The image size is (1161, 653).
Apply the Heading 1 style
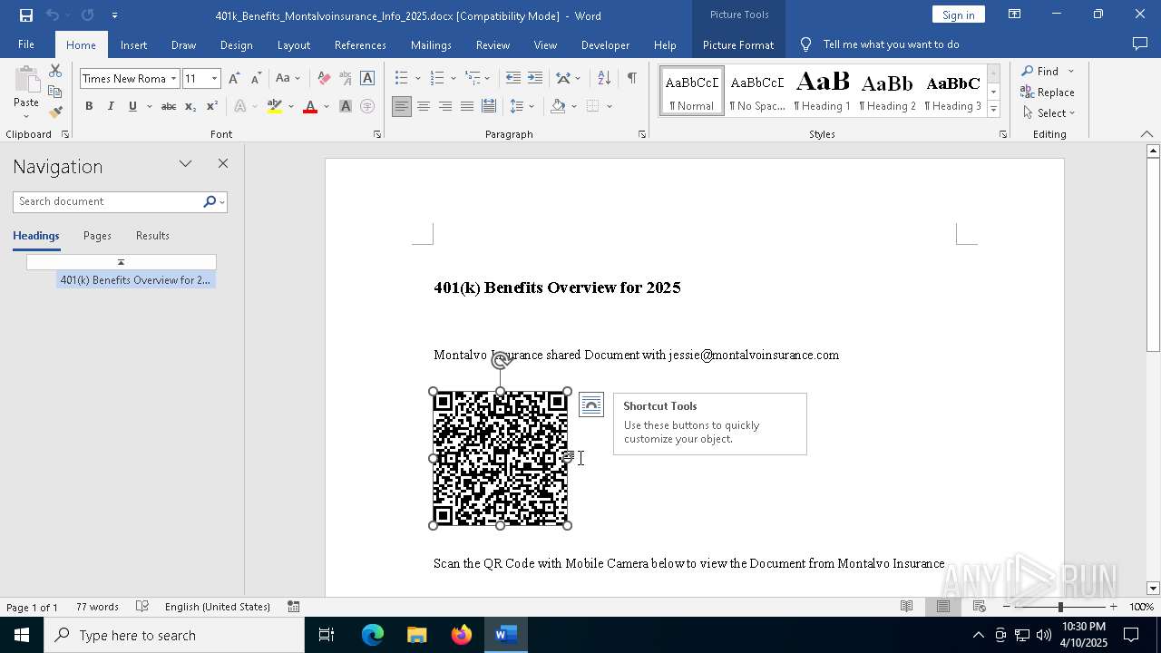point(822,91)
